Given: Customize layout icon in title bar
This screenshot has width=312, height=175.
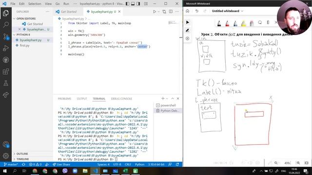Looking at the screenshot, I should [146, 3].
